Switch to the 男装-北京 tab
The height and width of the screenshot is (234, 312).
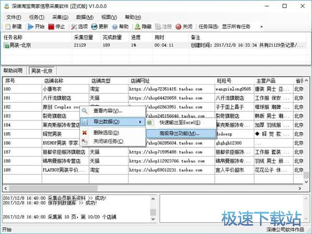pos(42,71)
